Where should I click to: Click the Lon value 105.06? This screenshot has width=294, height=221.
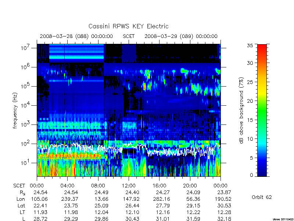pos(39,199)
